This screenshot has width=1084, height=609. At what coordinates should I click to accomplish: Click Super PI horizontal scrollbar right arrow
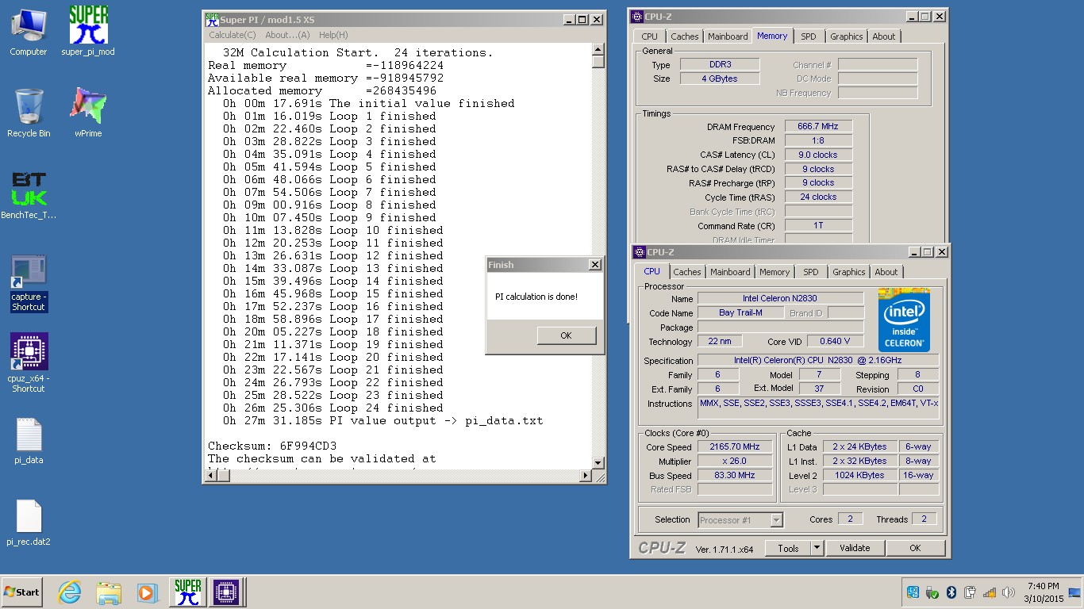tap(586, 476)
